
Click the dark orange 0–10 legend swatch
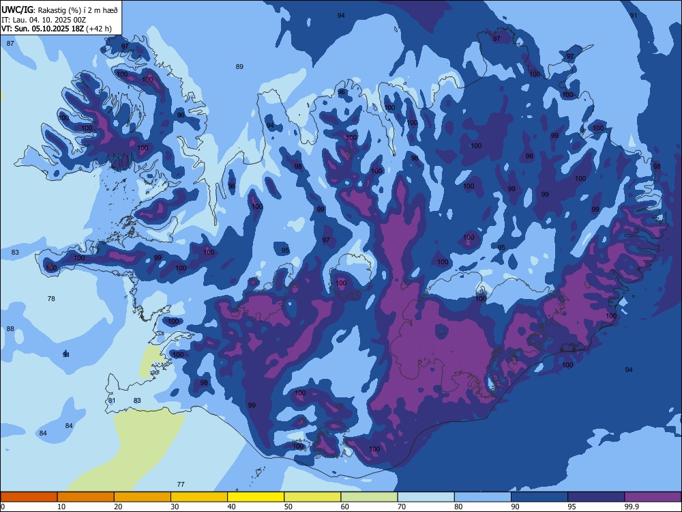[29, 497]
